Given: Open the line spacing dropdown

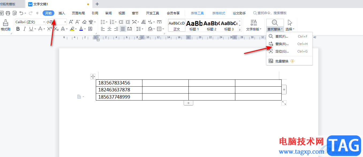Looking at the screenshot, I should pos(142,29).
